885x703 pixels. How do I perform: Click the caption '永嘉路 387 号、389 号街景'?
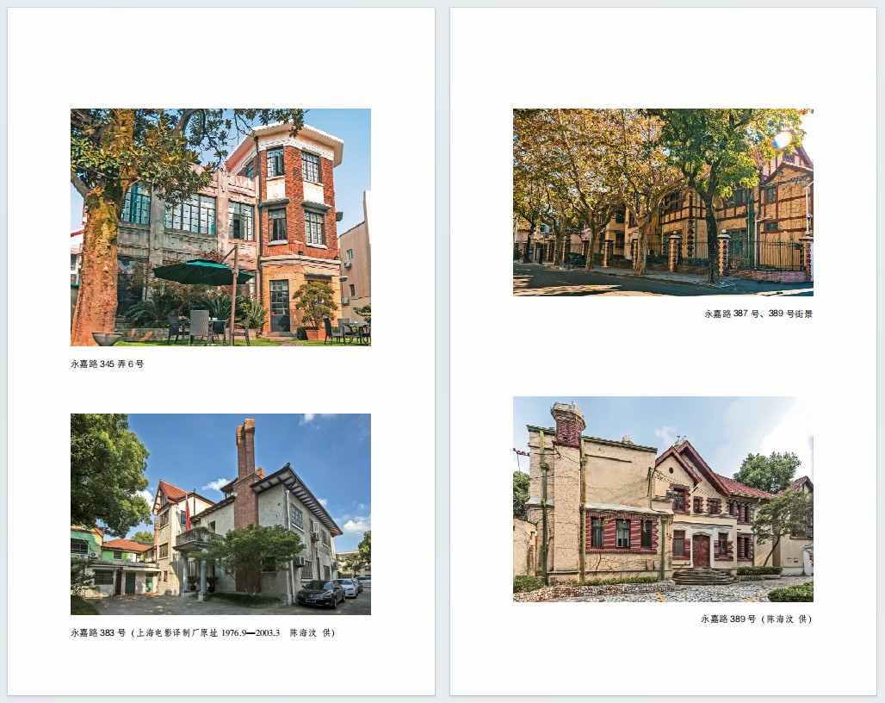click(758, 314)
